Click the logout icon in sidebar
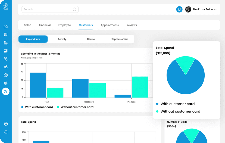 click(6, 132)
